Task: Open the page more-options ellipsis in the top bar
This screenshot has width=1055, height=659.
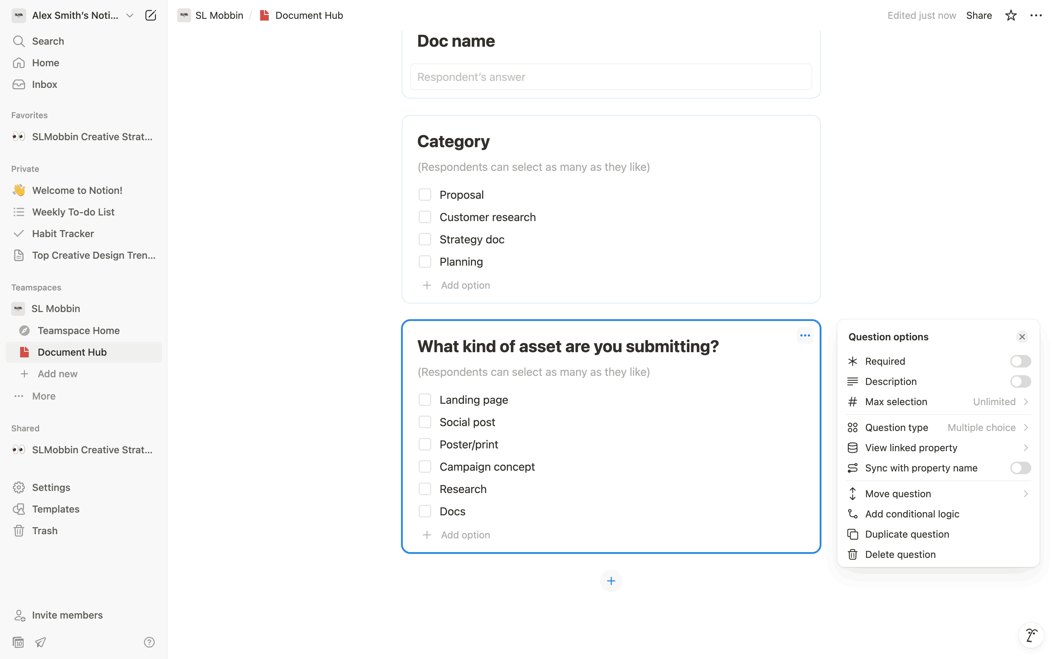Action: tap(1036, 16)
